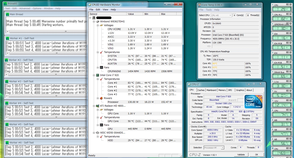Collapse Temperatures under Intel Core i7 920

tap(97, 79)
